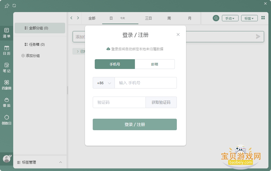Open the 日历 calendar view
Image resolution: width=271 pixels, height=171 pixels.
7,50
